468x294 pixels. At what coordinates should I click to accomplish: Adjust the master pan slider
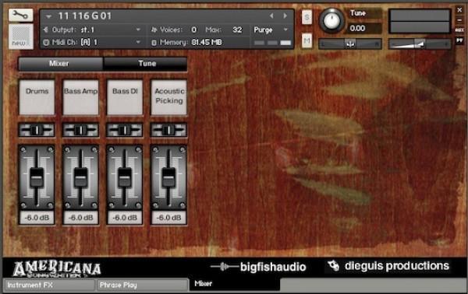click(x=349, y=44)
